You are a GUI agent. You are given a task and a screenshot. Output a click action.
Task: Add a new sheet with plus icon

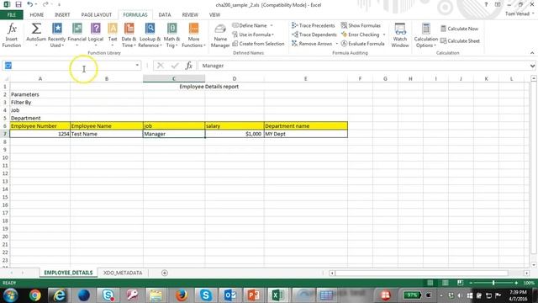coord(165,273)
